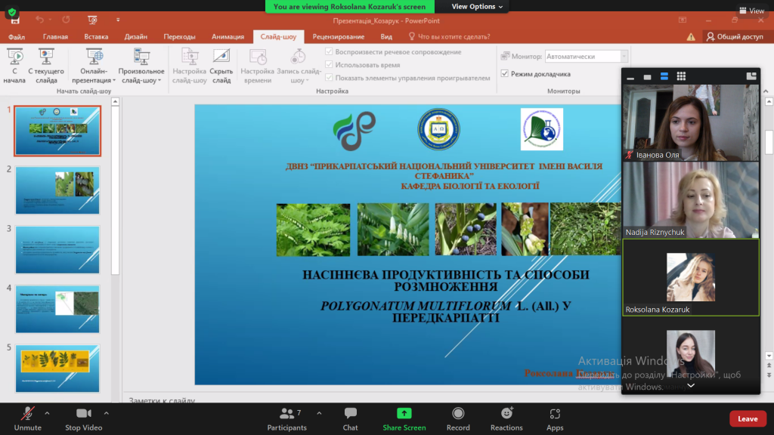Open the Reactions menu

click(x=506, y=414)
